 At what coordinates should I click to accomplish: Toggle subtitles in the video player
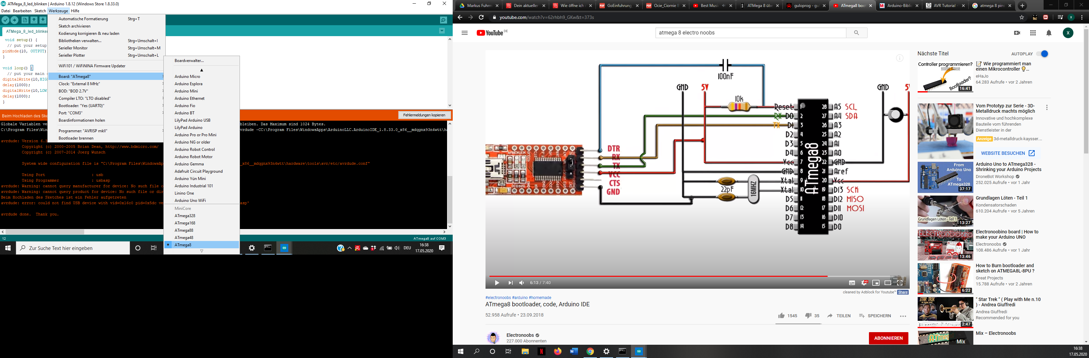click(x=852, y=283)
